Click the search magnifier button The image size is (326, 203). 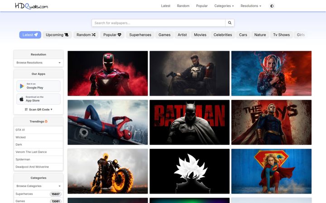(x=230, y=23)
